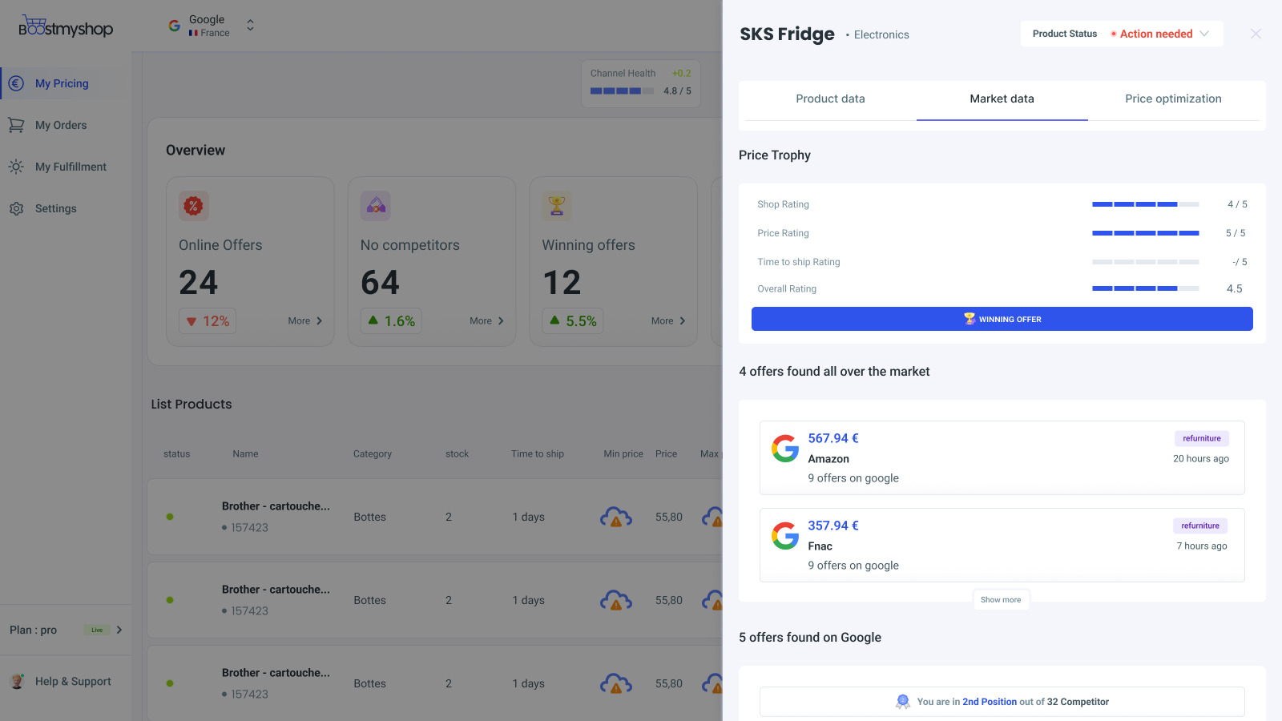The image size is (1282, 721).
Task: Click the status column header
Action: (177, 454)
